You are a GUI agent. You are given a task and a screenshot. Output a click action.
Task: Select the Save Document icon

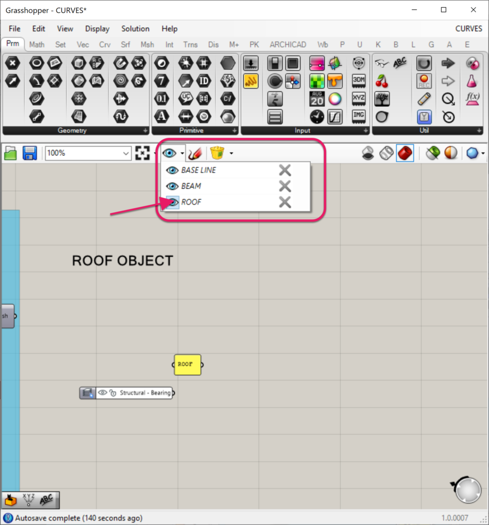pyautogui.click(x=30, y=153)
